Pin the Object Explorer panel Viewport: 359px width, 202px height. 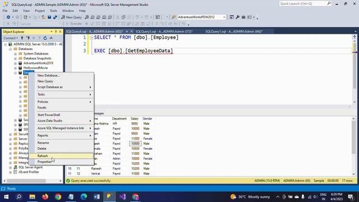(56, 31)
